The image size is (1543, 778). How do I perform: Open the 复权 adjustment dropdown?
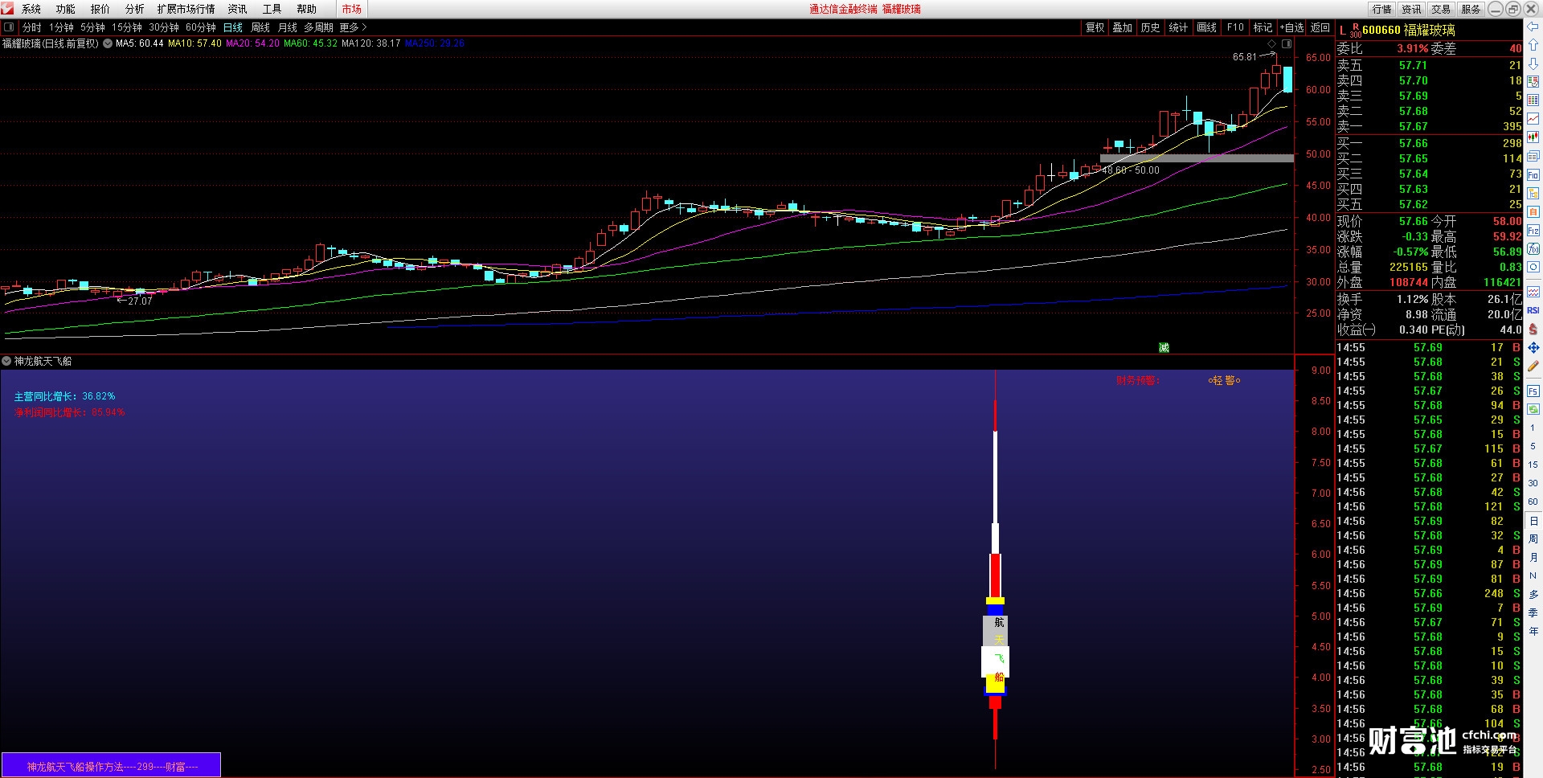point(1095,27)
